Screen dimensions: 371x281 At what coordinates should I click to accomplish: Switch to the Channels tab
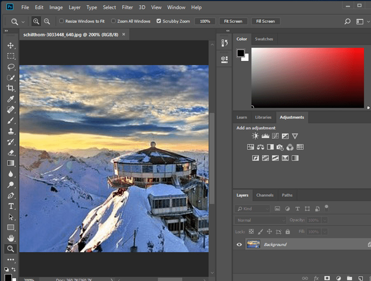click(x=265, y=195)
